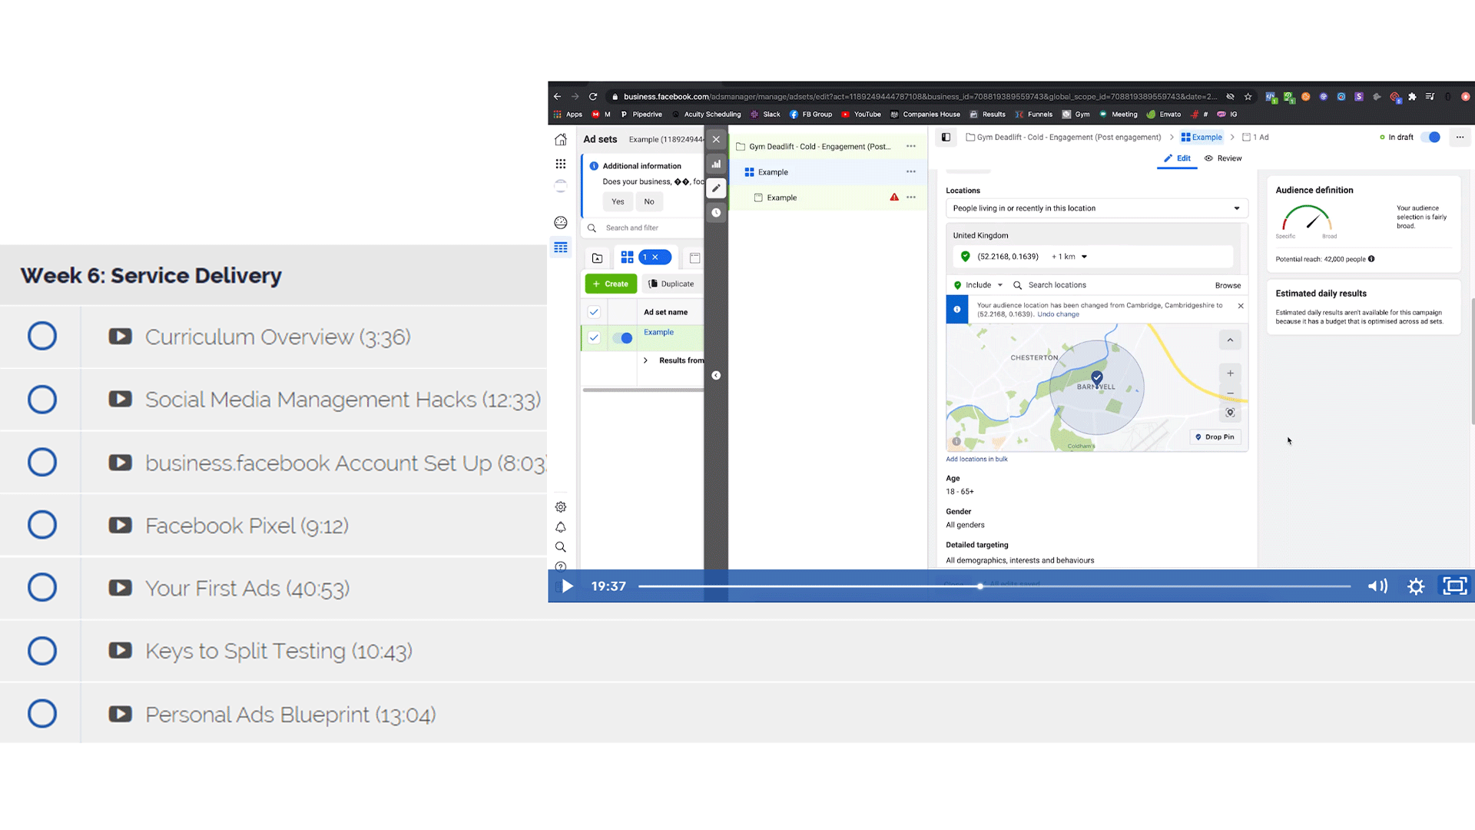
Task: Open People living in location dropdown
Action: pos(1096,208)
